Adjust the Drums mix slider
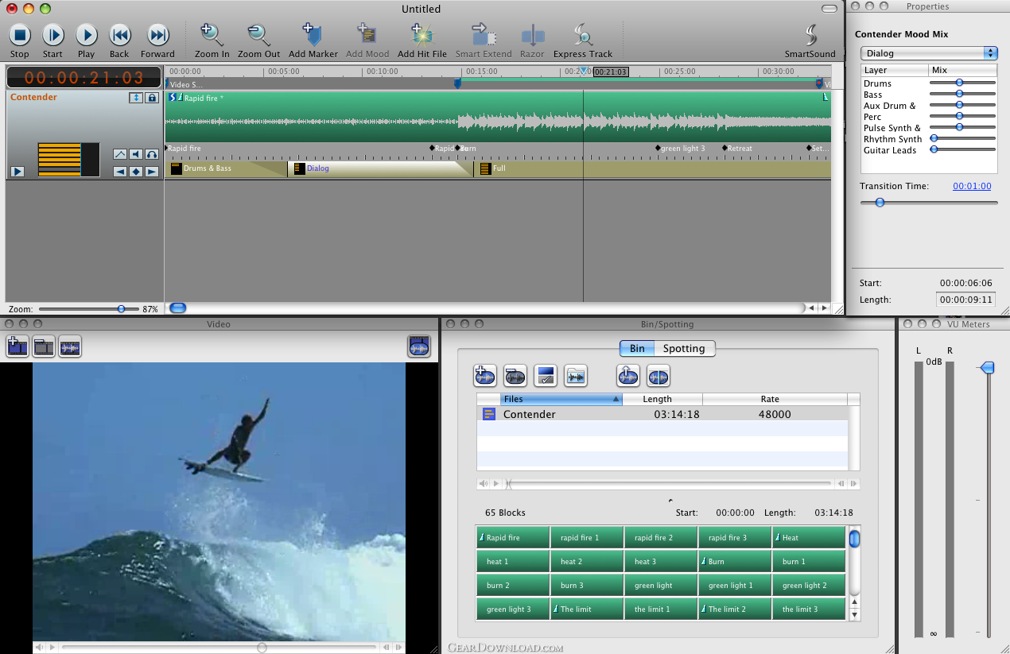The width and height of the screenshot is (1010, 654). pos(959,83)
